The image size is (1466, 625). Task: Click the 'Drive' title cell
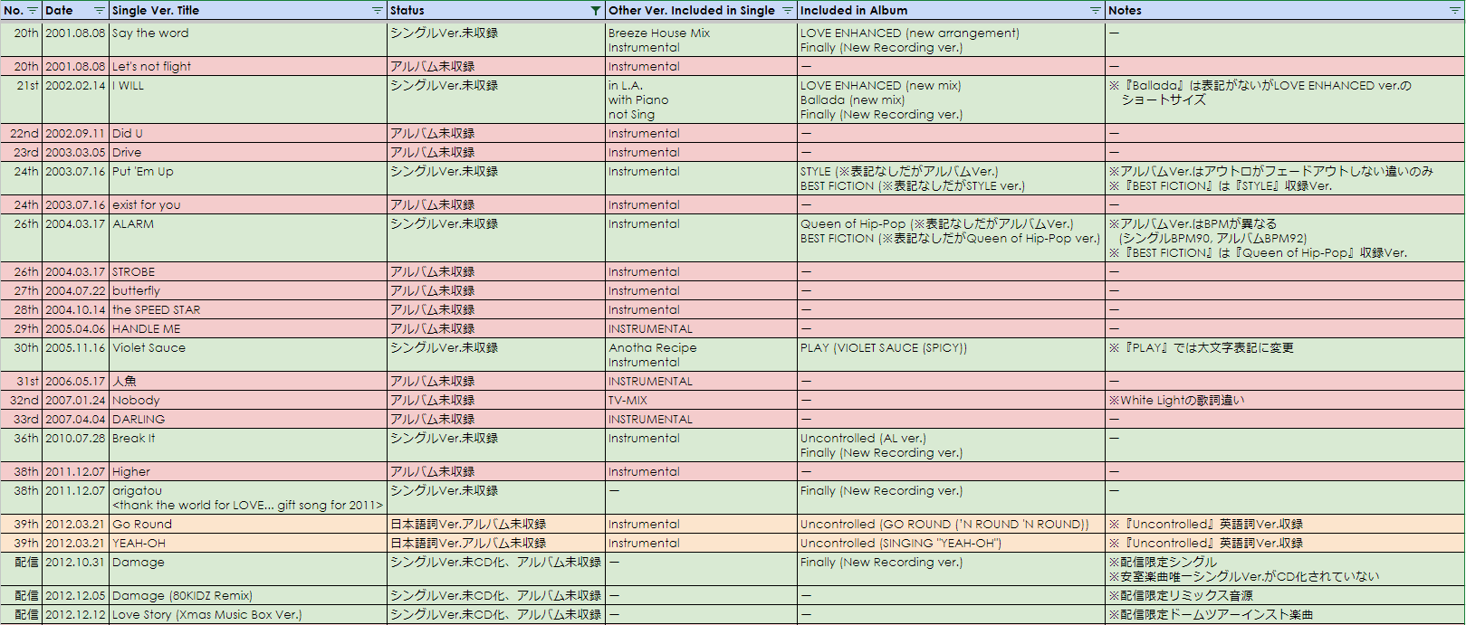click(248, 153)
